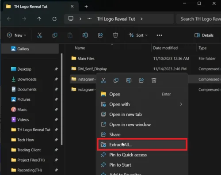
Task: Open the Sort dropdown menu
Action: click(x=138, y=35)
